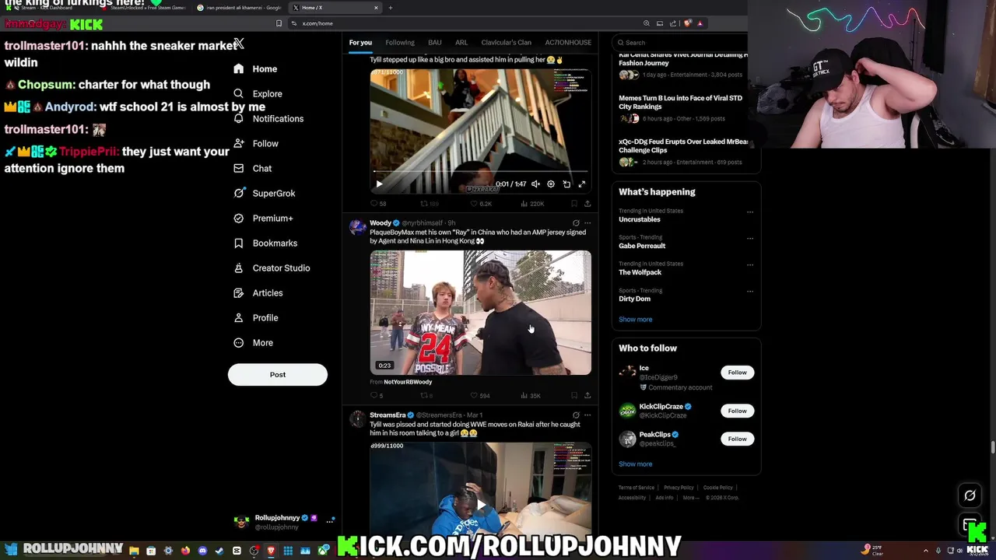Open NotYourRBWoody source link
Screen dimensions: 996x560
pyautogui.click(x=408, y=382)
